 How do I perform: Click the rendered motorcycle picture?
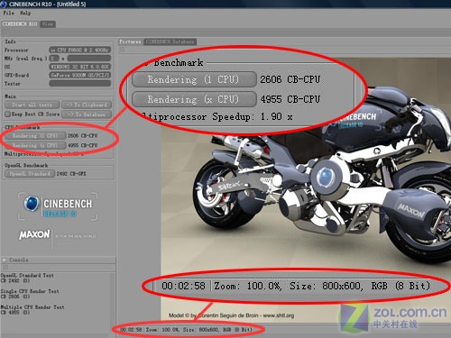[306, 189]
